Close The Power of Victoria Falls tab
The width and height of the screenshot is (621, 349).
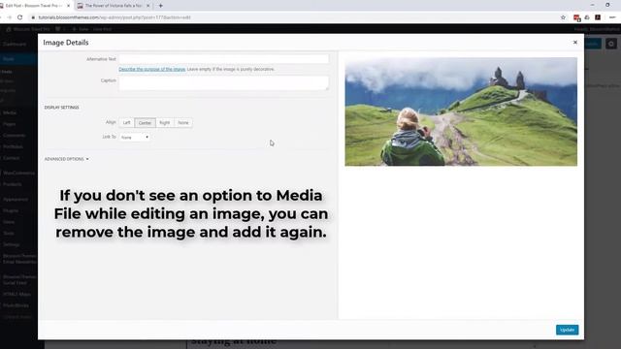[x=148, y=6]
